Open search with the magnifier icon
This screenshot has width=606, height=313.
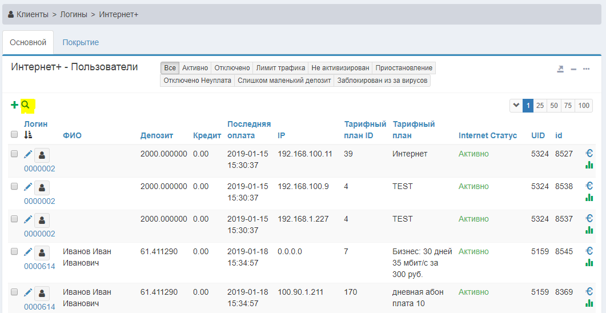26,105
